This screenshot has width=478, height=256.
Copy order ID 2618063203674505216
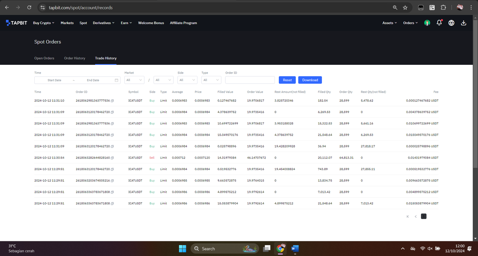coord(113,180)
